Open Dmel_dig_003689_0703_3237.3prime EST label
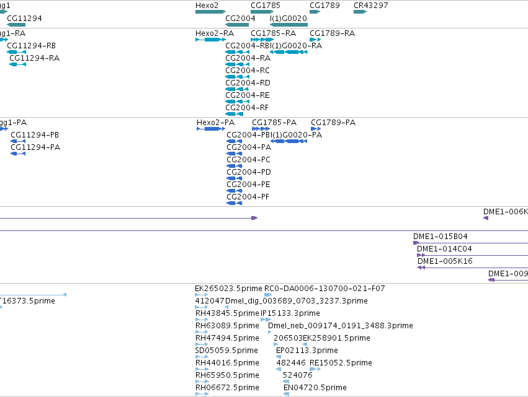 tap(297, 301)
